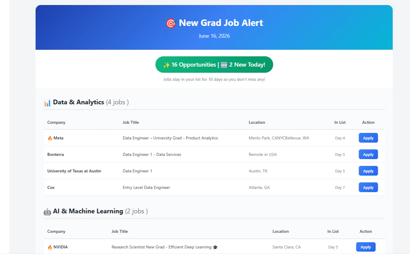Viewport: 410px width, 254px height.
Task: Click the Jobs stay in your list note
Action: (x=214, y=80)
